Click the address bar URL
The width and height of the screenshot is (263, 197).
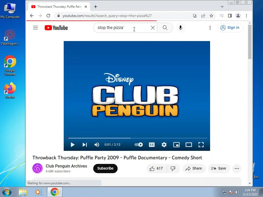pos(107,16)
